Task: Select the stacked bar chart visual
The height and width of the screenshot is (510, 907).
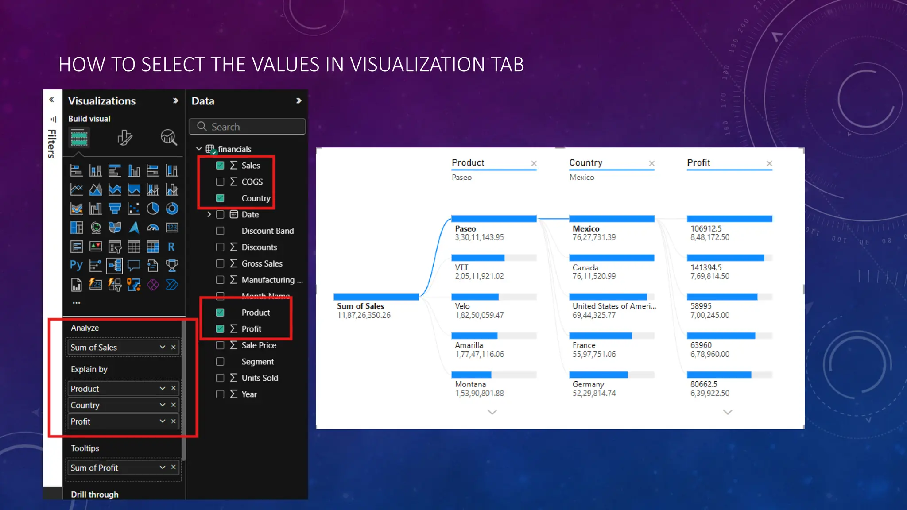Action: tap(76, 170)
